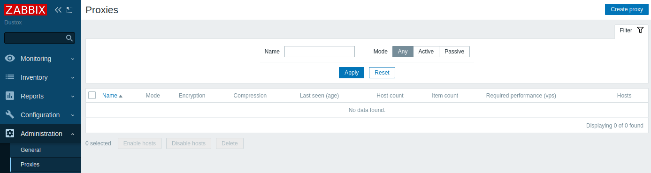Click the Administration gear icon
The height and width of the screenshot is (173, 651).
[x=10, y=134]
